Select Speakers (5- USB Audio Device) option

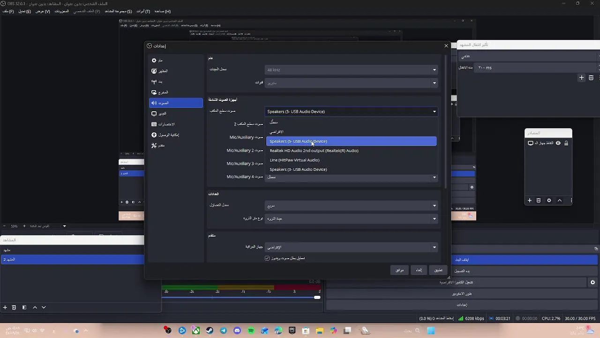(351, 141)
